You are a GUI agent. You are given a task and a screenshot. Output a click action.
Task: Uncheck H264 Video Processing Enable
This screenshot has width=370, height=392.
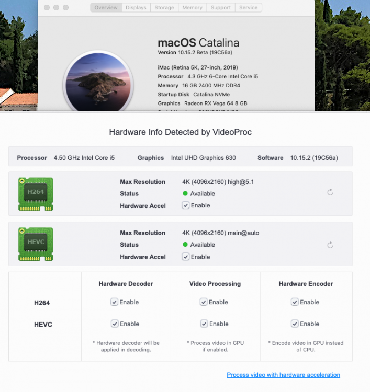click(x=204, y=302)
